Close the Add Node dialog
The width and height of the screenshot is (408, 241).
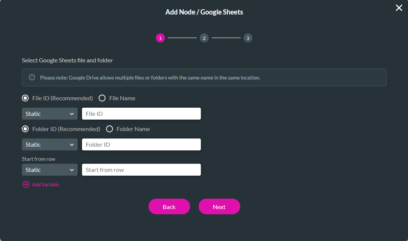pyautogui.click(x=399, y=7)
